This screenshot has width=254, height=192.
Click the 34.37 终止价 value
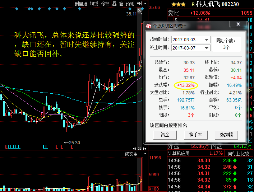pos(236,62)
